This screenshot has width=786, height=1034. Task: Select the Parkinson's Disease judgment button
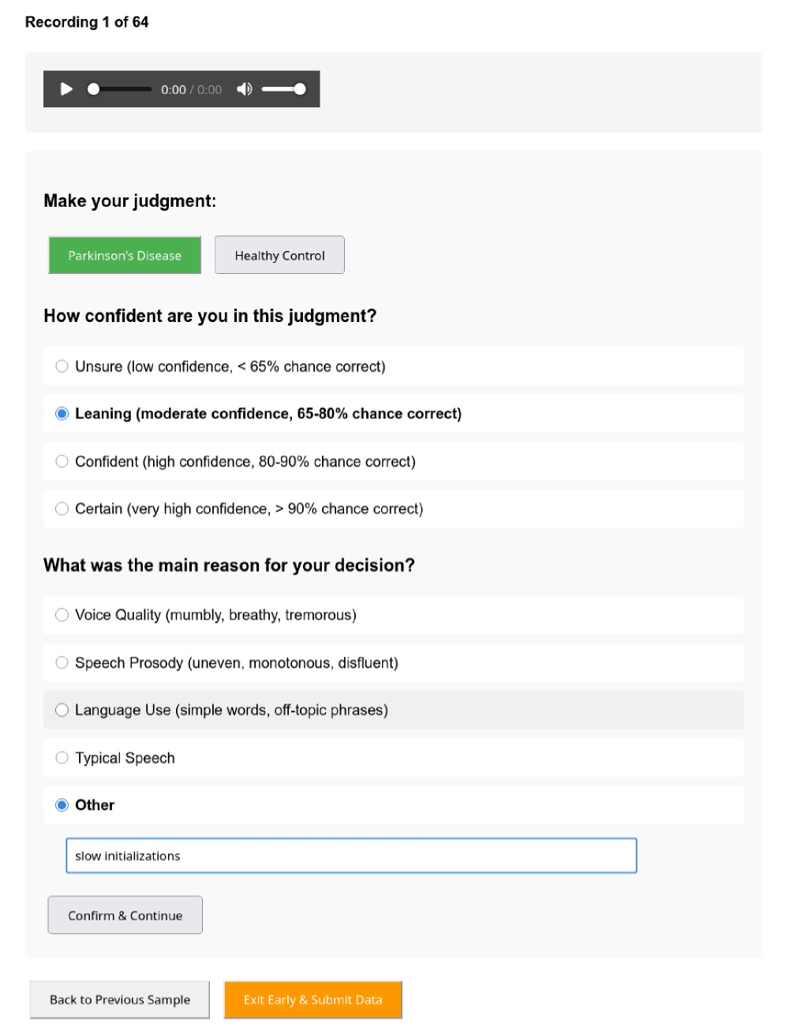point(125,255)
